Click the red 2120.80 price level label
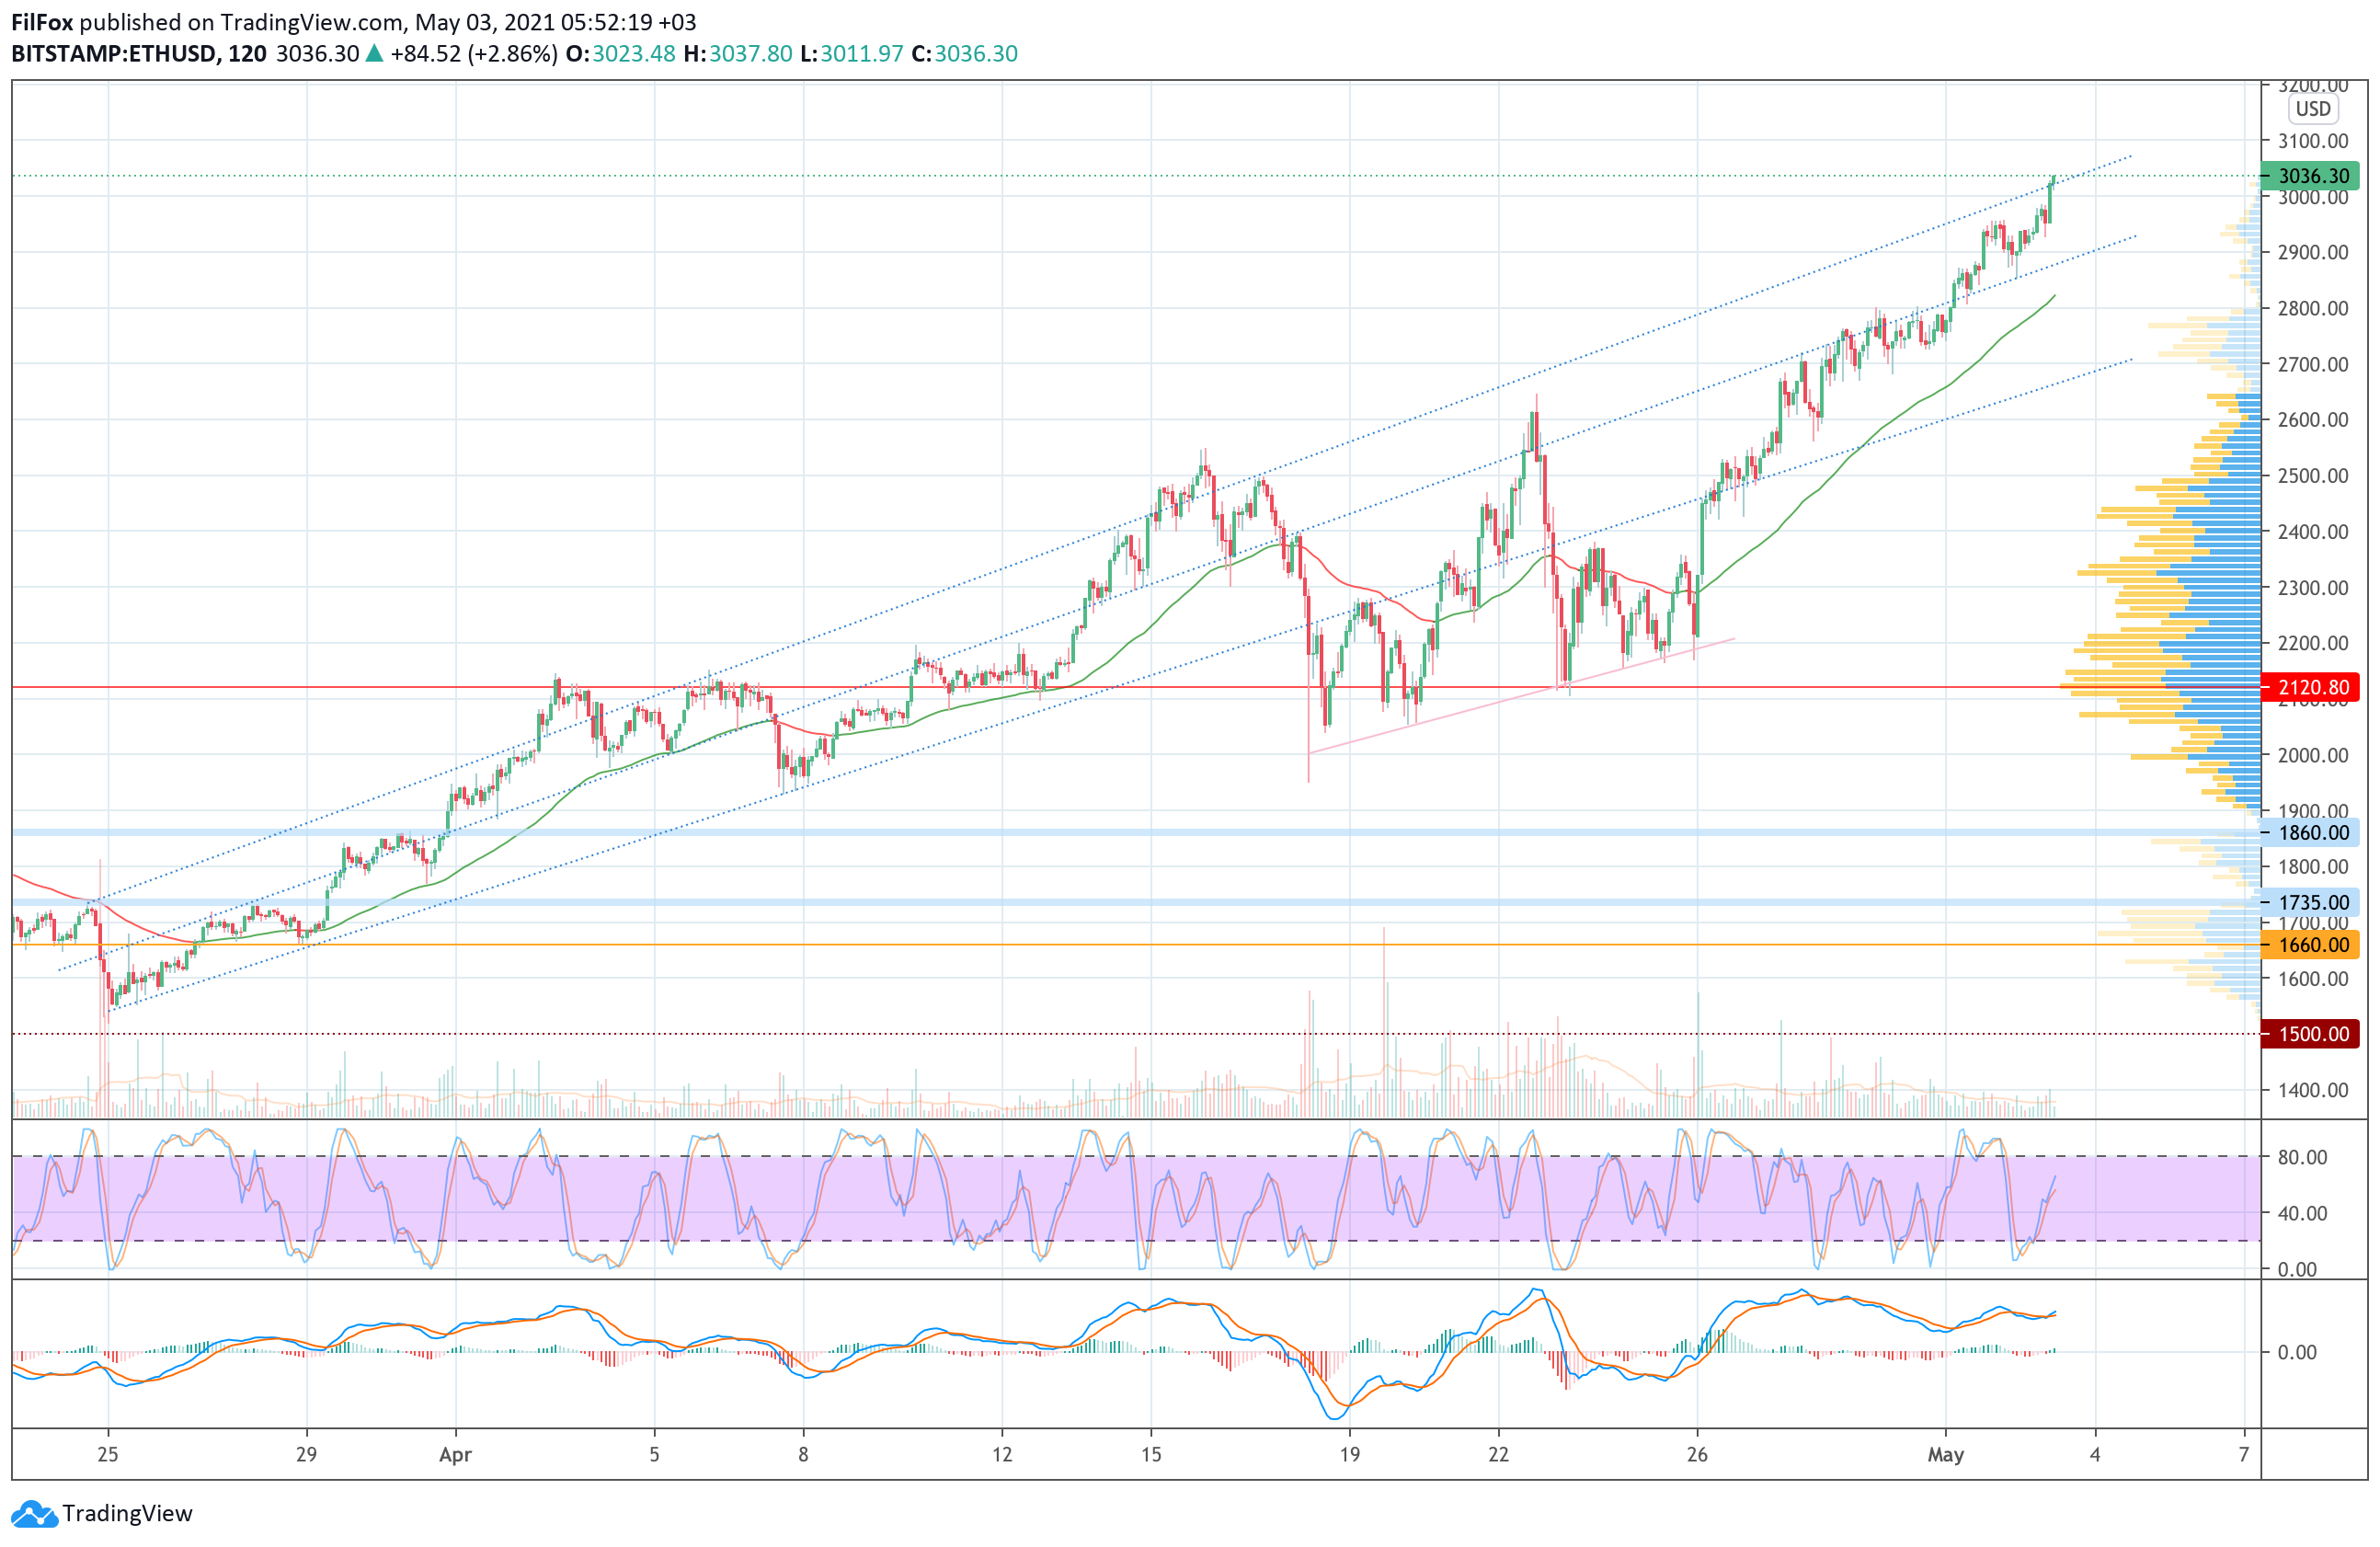This screenshot has height=1547, width=2380. 2312,687
